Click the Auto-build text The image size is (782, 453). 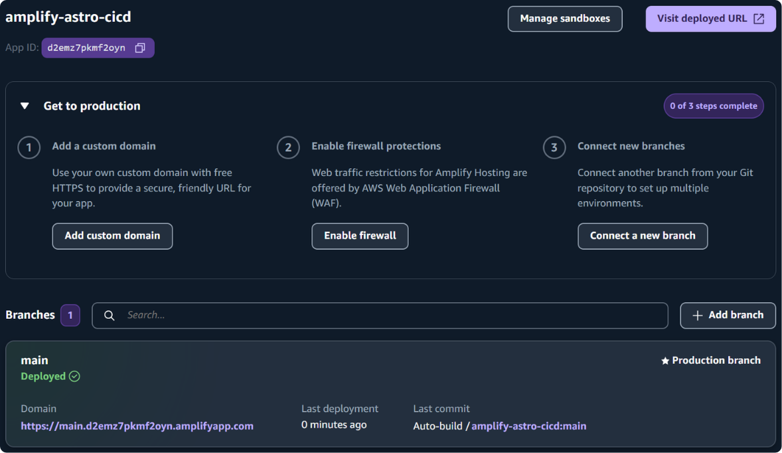[x=437, y=426]
